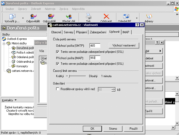Click the Doručená pošta header icon

click(x=4, y=28)
